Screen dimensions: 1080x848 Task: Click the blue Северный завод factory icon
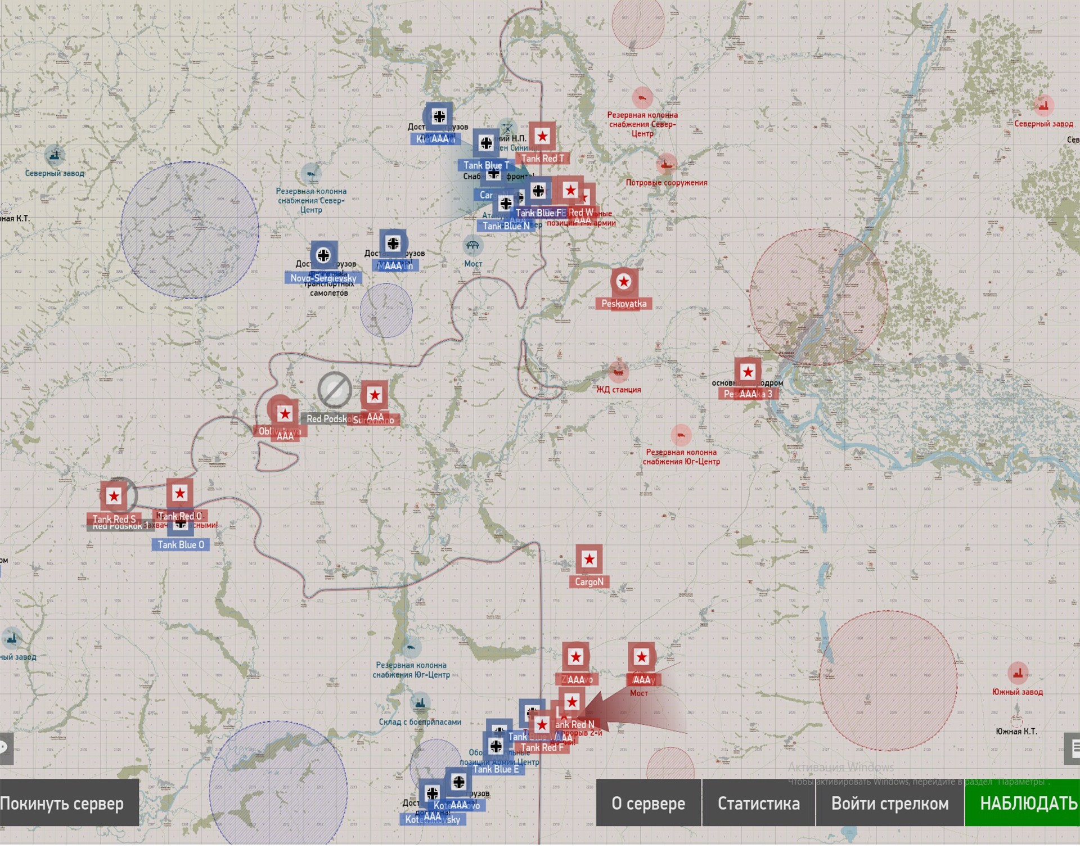tap(55, 155)
